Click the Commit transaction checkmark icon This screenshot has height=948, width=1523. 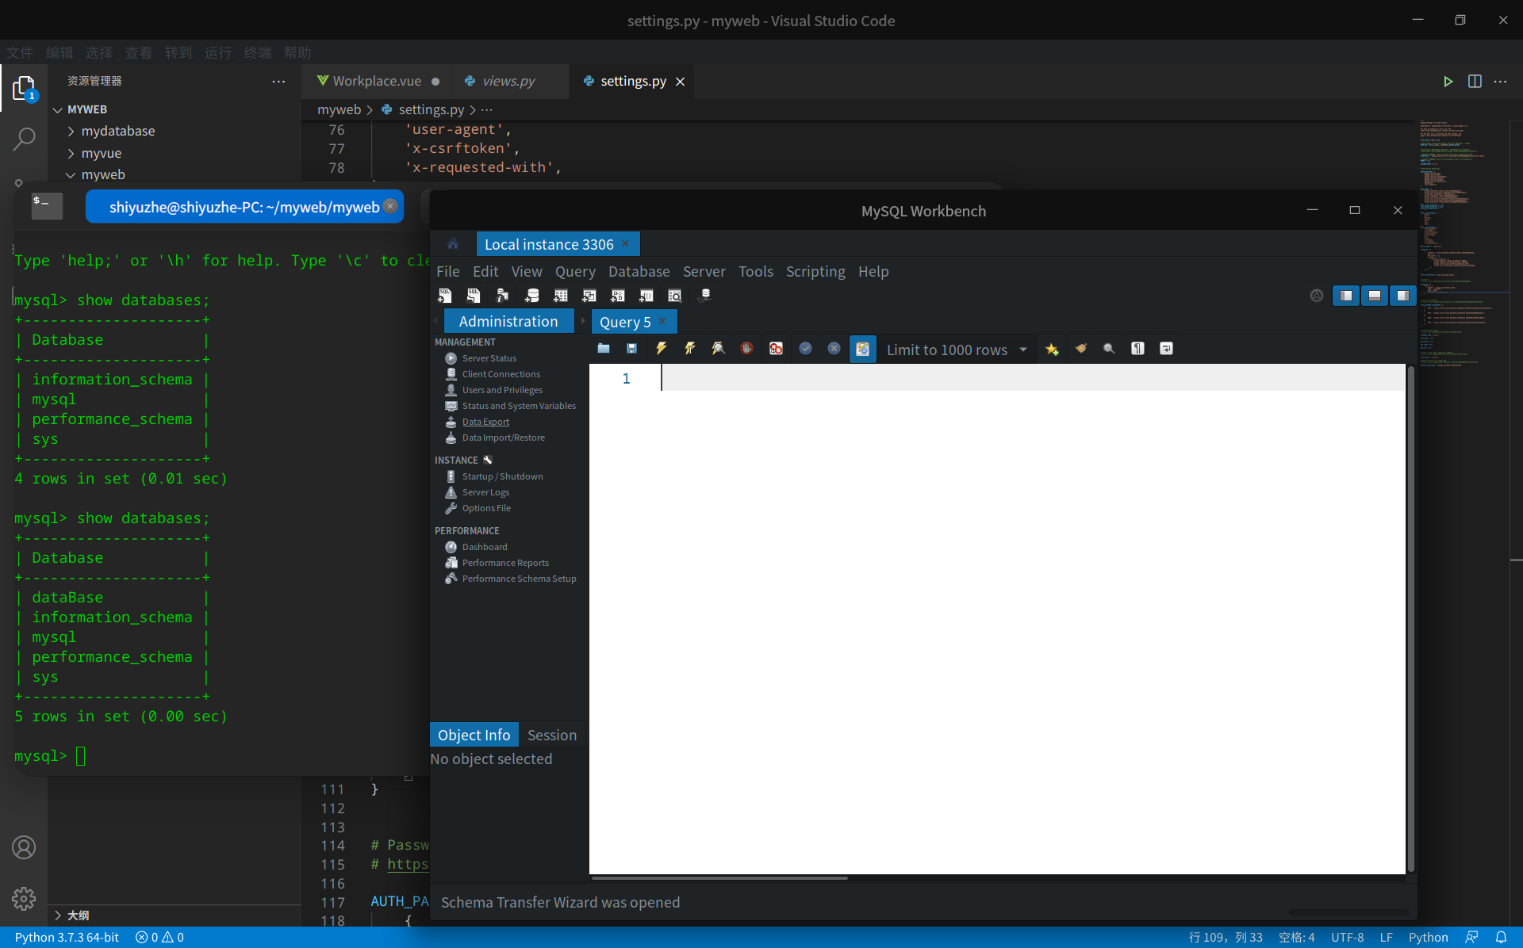pyautogui.click(x=805, y=349)
